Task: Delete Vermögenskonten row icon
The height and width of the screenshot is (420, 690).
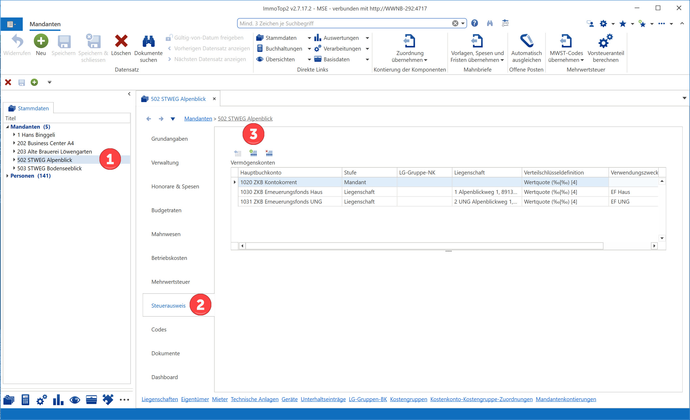Action: [269, 153]
